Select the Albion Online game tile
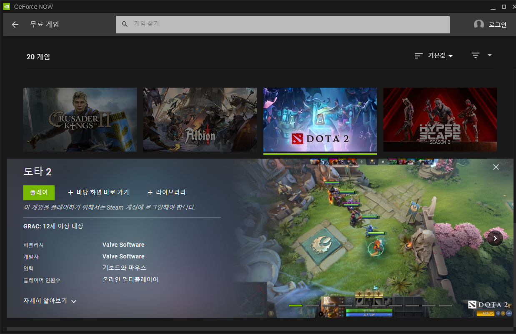The width and height of the screenshot is (516, 334). click(200, 119)
